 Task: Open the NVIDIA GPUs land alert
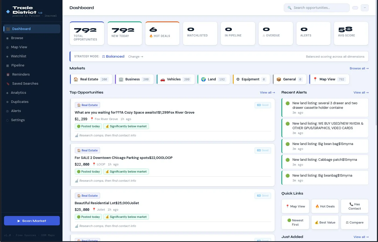325,128
